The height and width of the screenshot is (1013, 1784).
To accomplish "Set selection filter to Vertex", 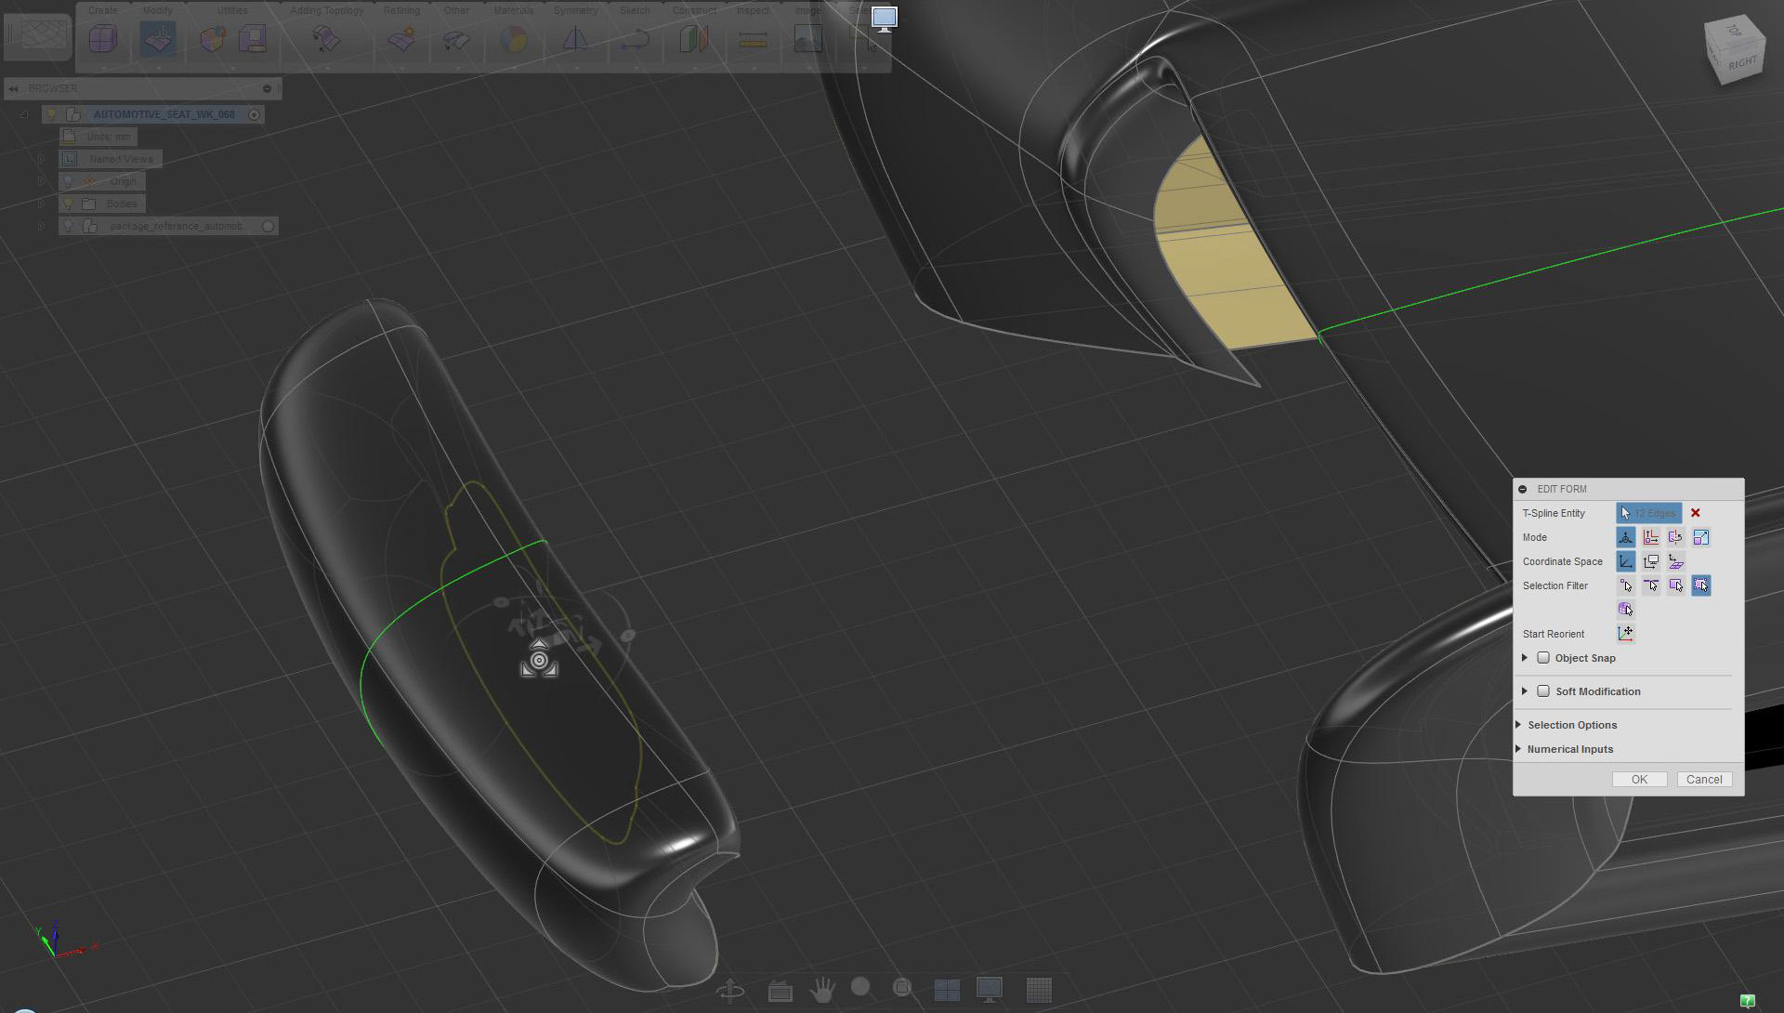I will click(1625, 585).
